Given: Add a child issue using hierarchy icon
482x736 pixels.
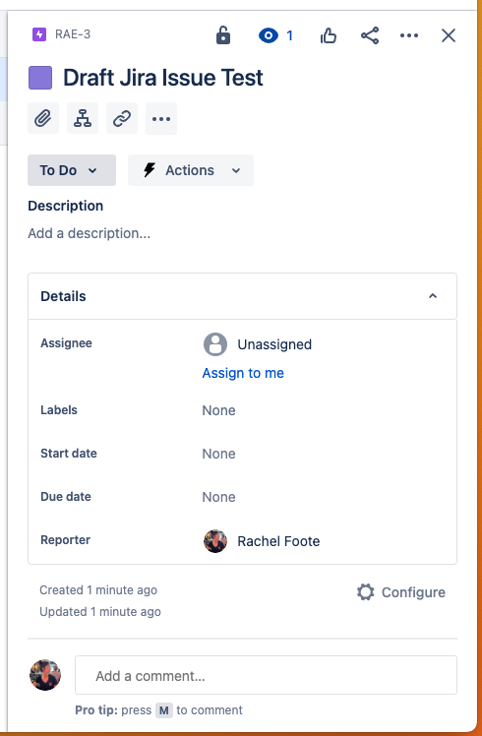Looking at the screenshot, I should coord(83,118).
